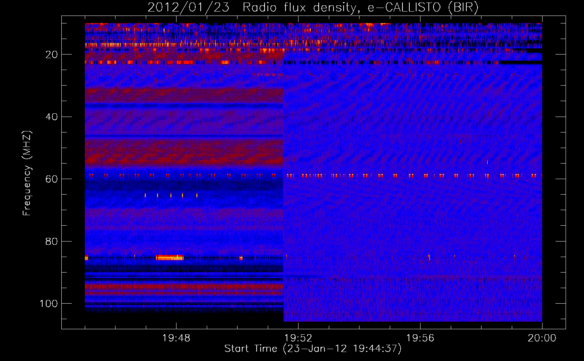Click the 80 MHz frequency tick label
This screenshot has height=361, width=584.
(52, 242)
